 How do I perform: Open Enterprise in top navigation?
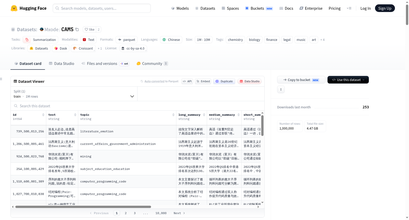pyautogui.click(x=311, y=8)
